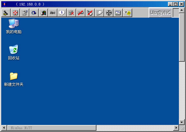Open the file transfer window
Viewport: 186px width, 132px height.
tap(99, 13)
